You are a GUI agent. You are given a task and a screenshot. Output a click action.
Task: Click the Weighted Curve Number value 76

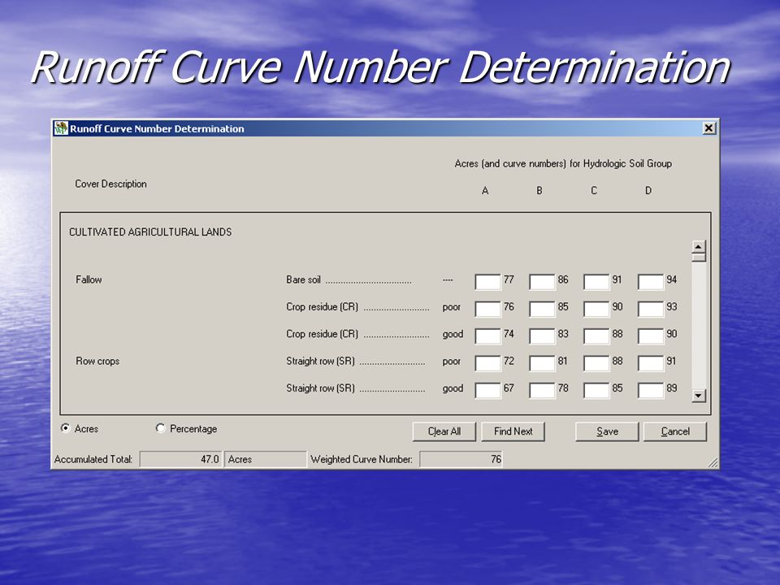tap(461, 459)
